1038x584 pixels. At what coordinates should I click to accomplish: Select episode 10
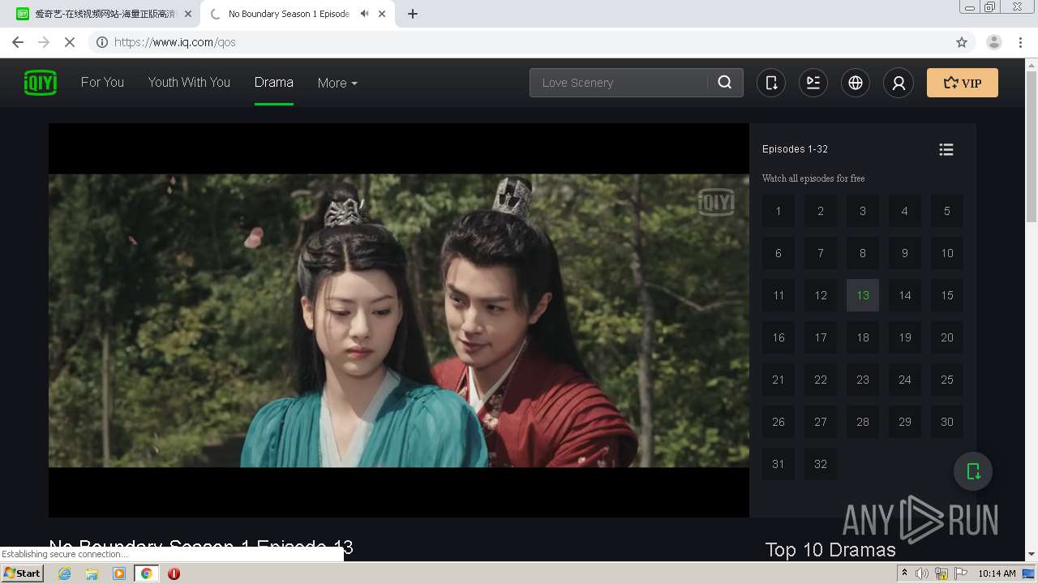coord(947,253)
